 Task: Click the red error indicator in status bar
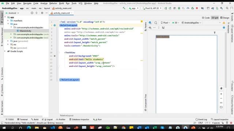coord(231,123)
